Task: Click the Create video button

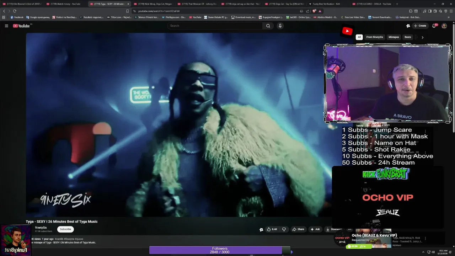Action: [x=420, y=26]
